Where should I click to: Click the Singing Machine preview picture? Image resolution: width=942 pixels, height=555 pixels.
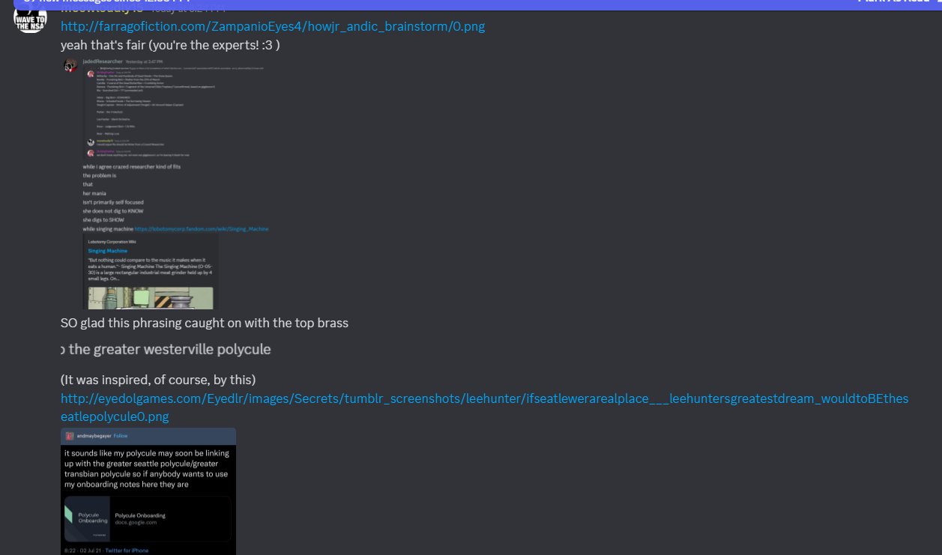click(x=151, y=297)
